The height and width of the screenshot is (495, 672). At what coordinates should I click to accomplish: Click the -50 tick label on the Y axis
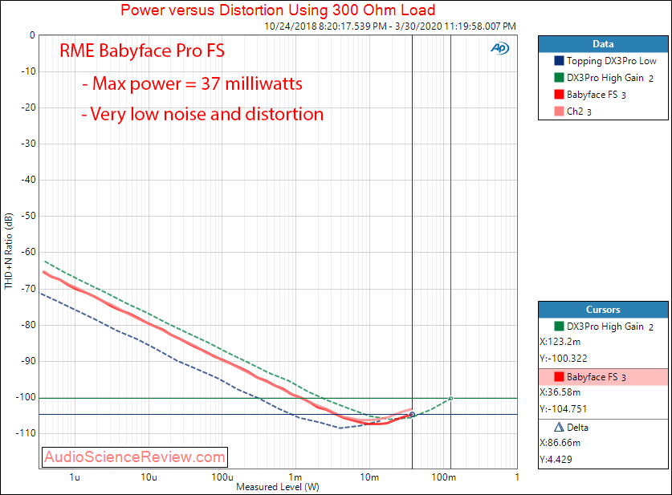point(28,216)
